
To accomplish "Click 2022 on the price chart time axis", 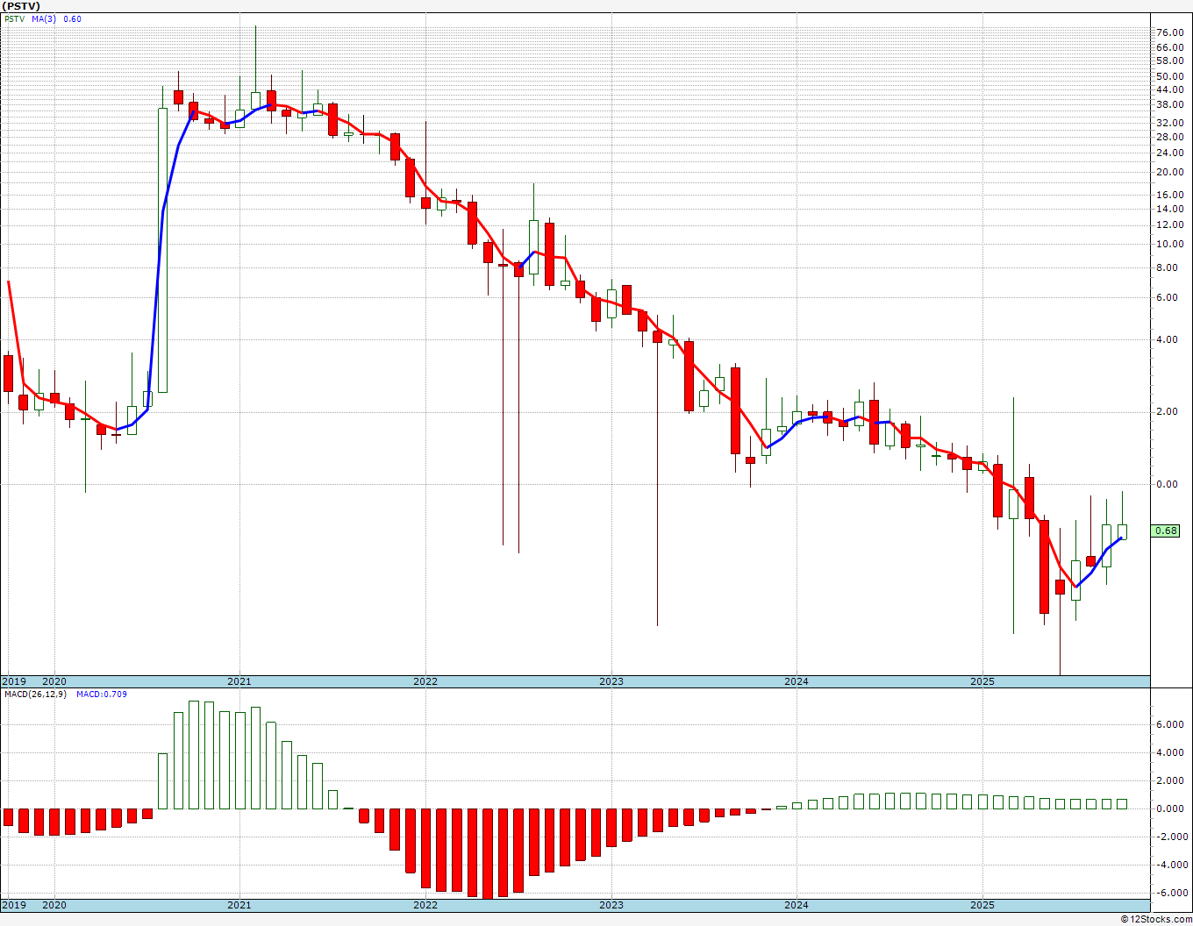I will [x=425, y=681].
